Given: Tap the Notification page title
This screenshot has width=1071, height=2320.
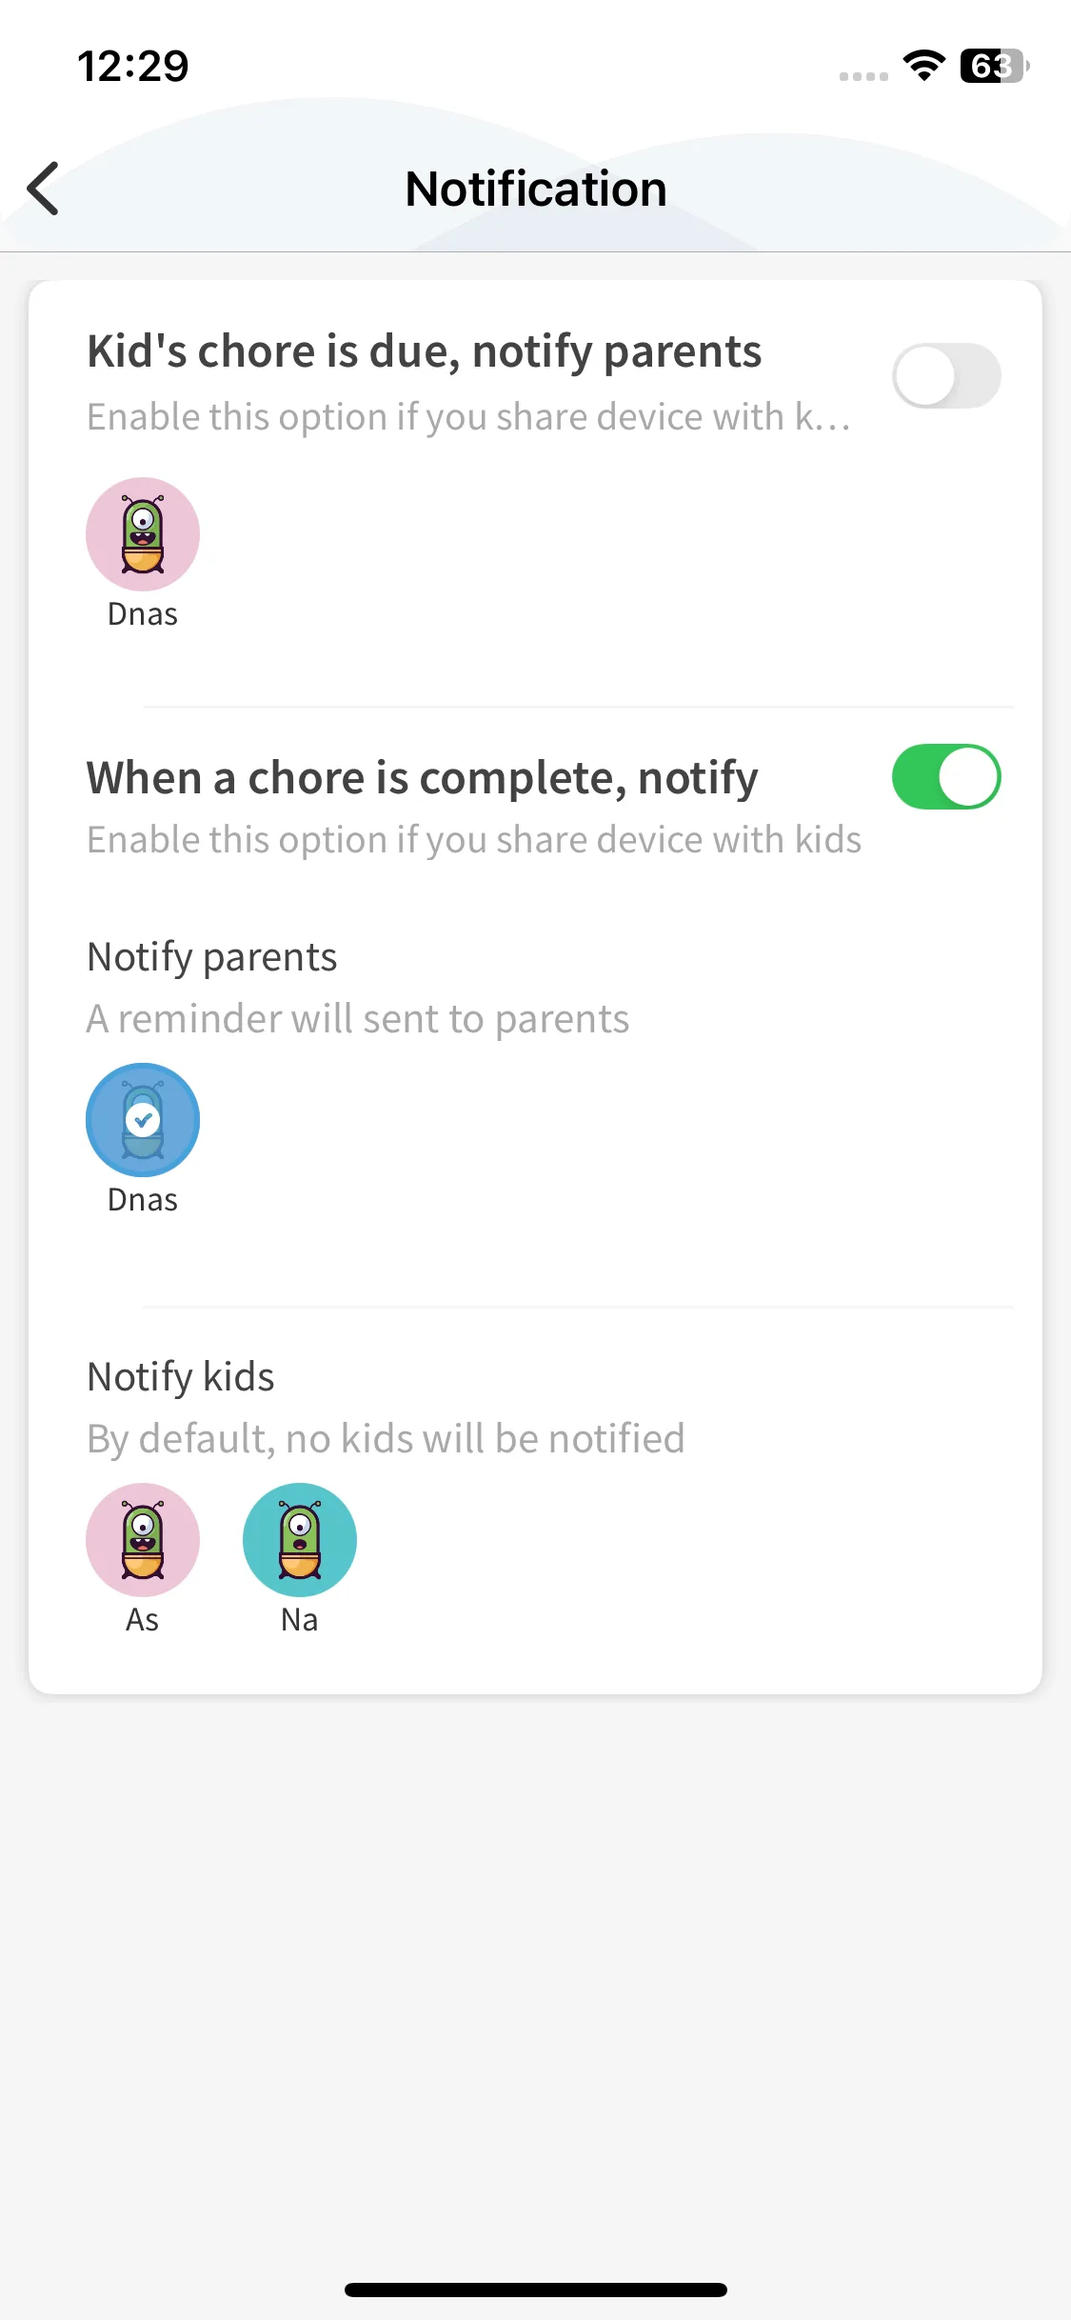Looking at the screenshot, I should tap(536, 189).
